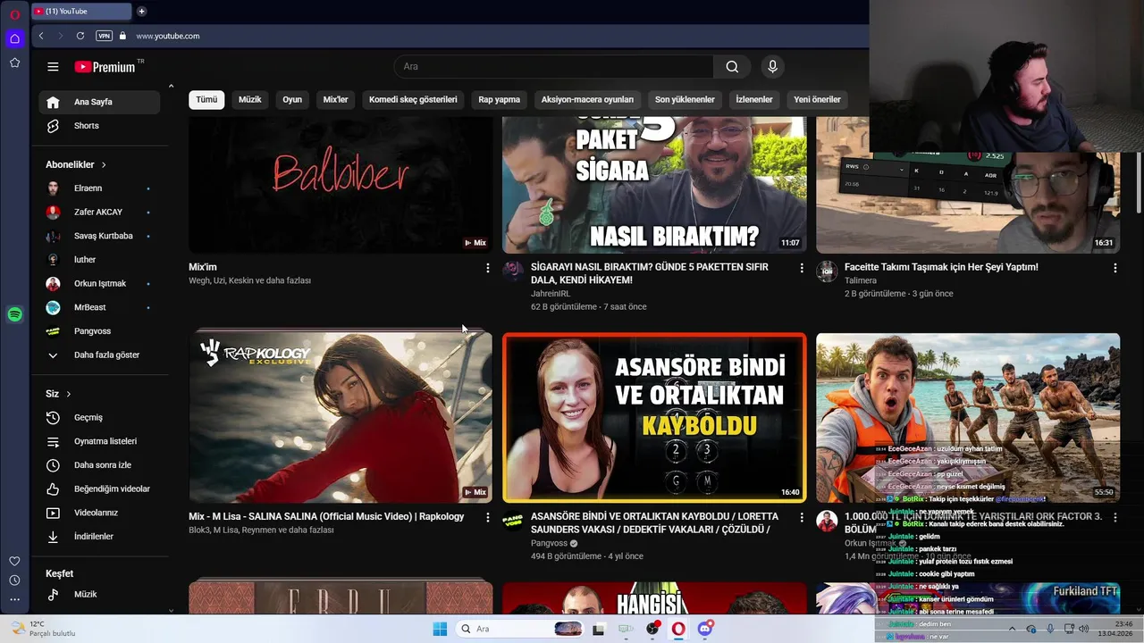
Task: Go to Ana Sayfa home
Action: 99,102
